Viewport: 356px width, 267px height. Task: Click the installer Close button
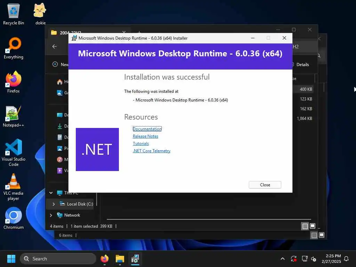[265, 185]
